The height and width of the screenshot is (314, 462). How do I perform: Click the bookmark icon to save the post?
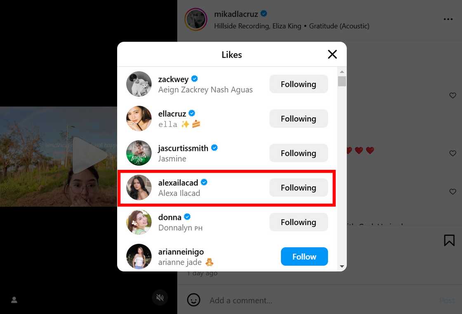(449, 240)
